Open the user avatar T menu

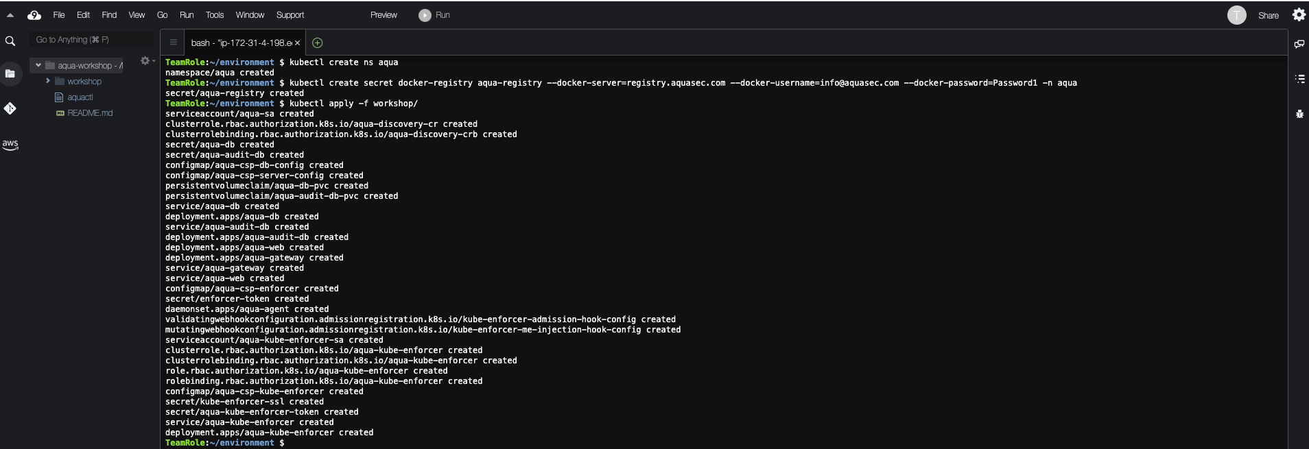click(x=1236, y=15)
